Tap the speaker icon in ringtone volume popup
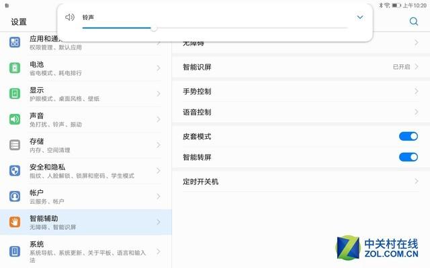 [70, 17]
